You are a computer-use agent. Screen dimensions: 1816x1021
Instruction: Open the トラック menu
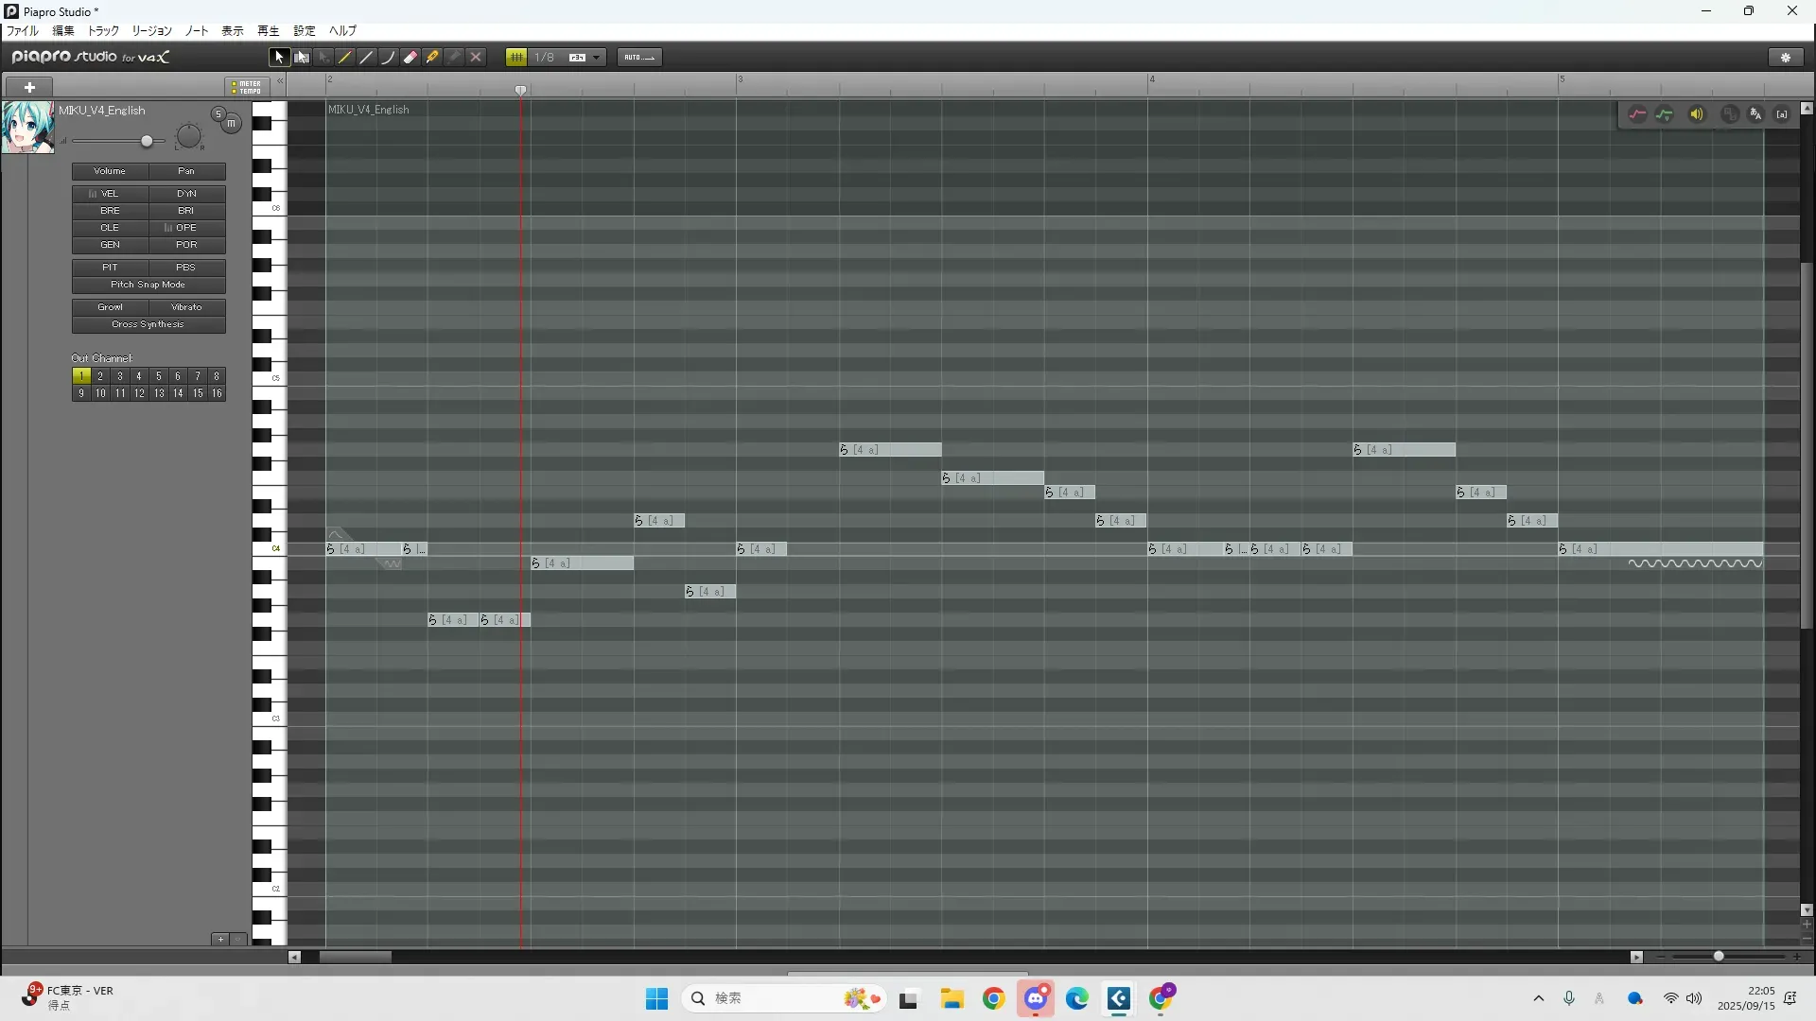(103, 31)
